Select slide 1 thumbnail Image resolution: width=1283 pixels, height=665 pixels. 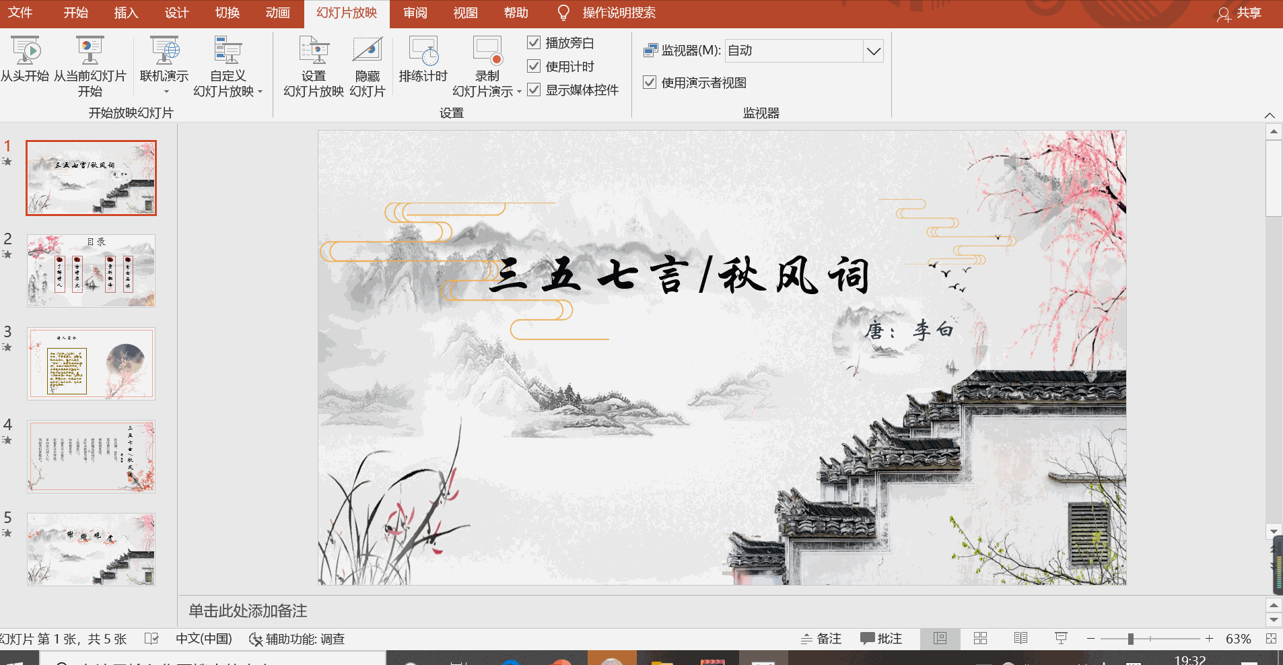91,178
